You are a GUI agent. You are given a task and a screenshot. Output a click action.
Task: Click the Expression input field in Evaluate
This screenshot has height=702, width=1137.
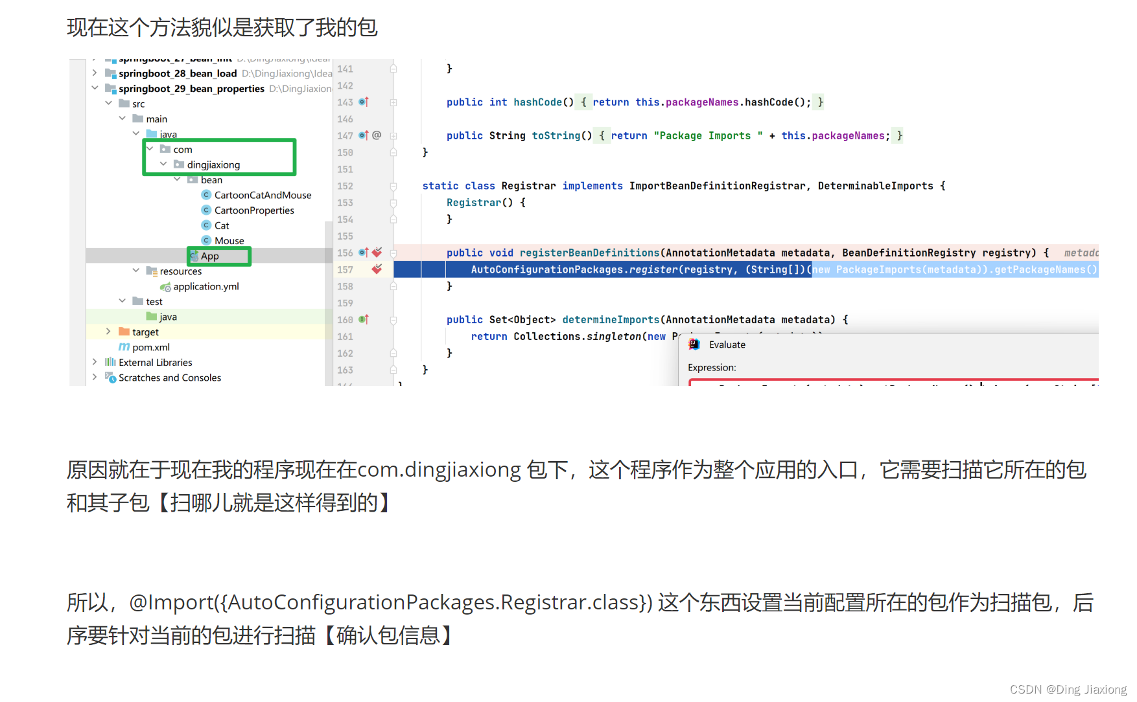[894, 383]
